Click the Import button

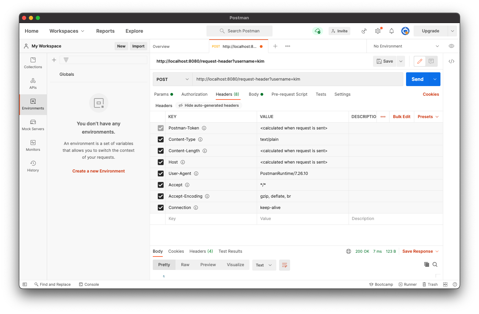click(x=138, y=46)
